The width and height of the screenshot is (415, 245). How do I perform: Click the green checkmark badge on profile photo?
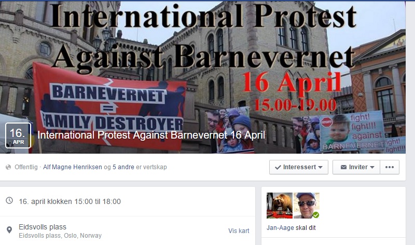click(x=316, y=215)
